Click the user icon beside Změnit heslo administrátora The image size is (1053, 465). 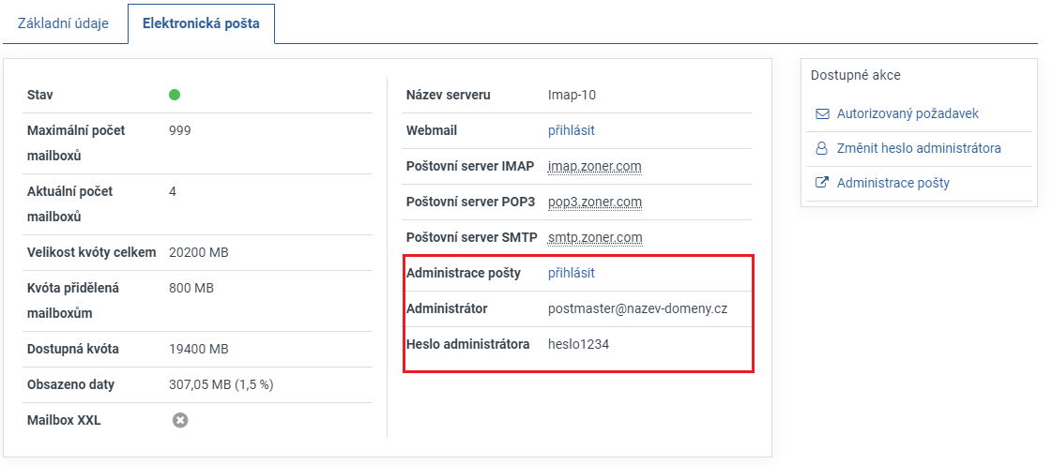coord(822,148)
